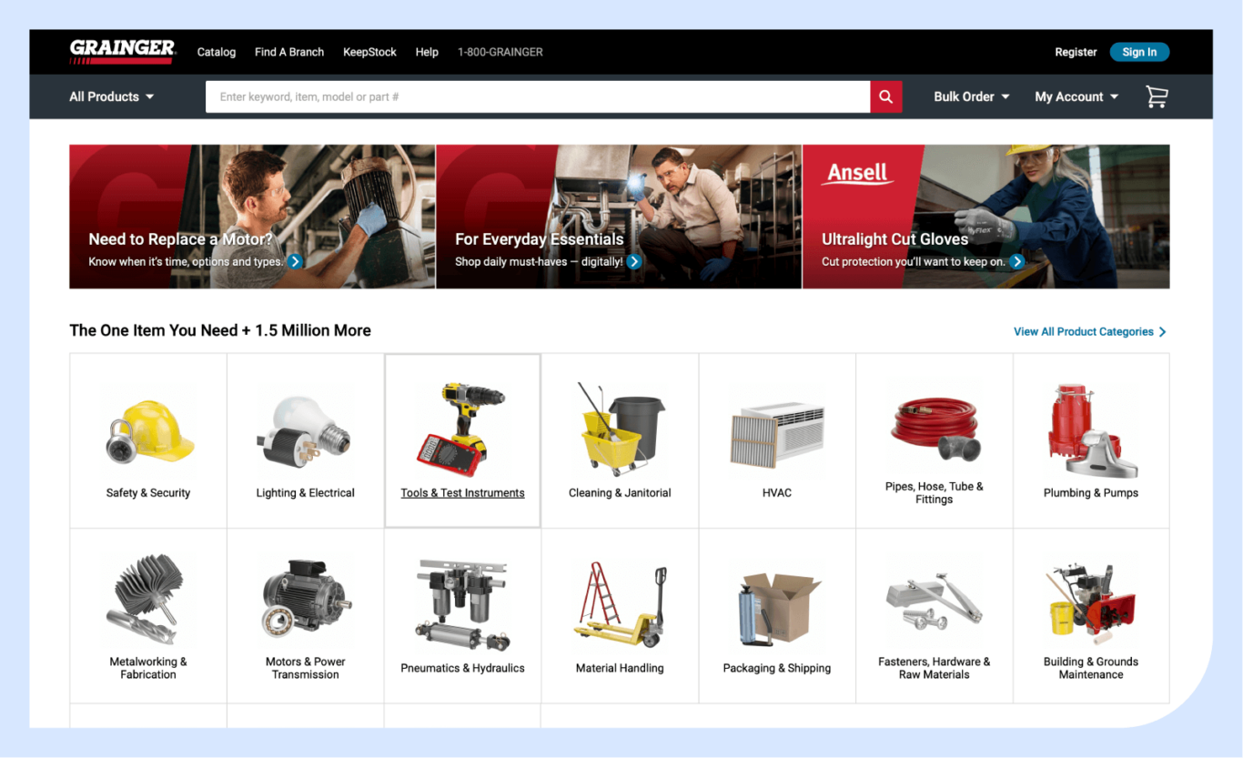Open the Catalog menu item
Screen dimensions: 1243x758
coord(216,52)
